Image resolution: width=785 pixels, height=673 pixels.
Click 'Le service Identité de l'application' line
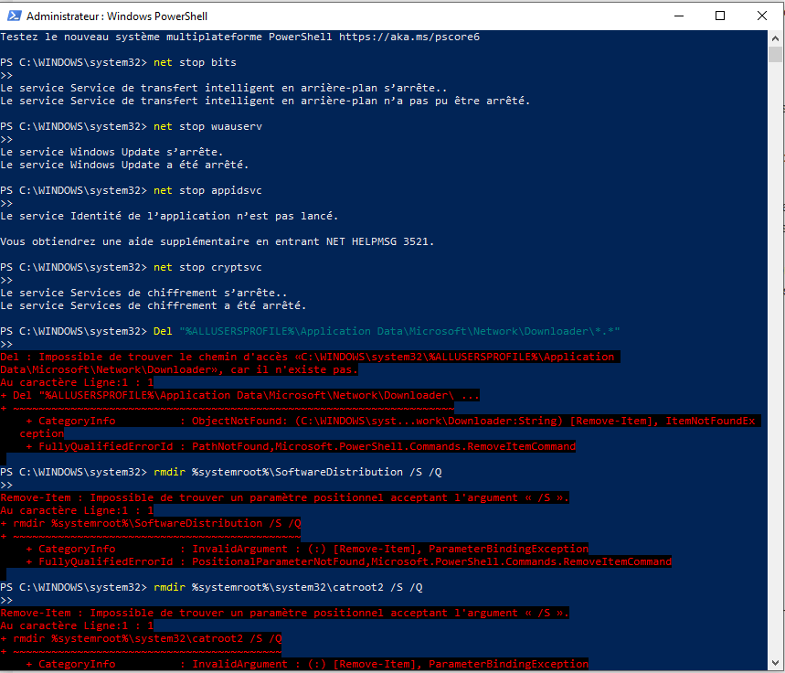(x=169, y=216)
